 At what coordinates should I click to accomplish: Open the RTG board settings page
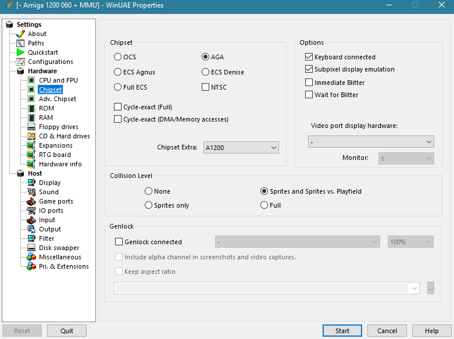tap(55, 155)
